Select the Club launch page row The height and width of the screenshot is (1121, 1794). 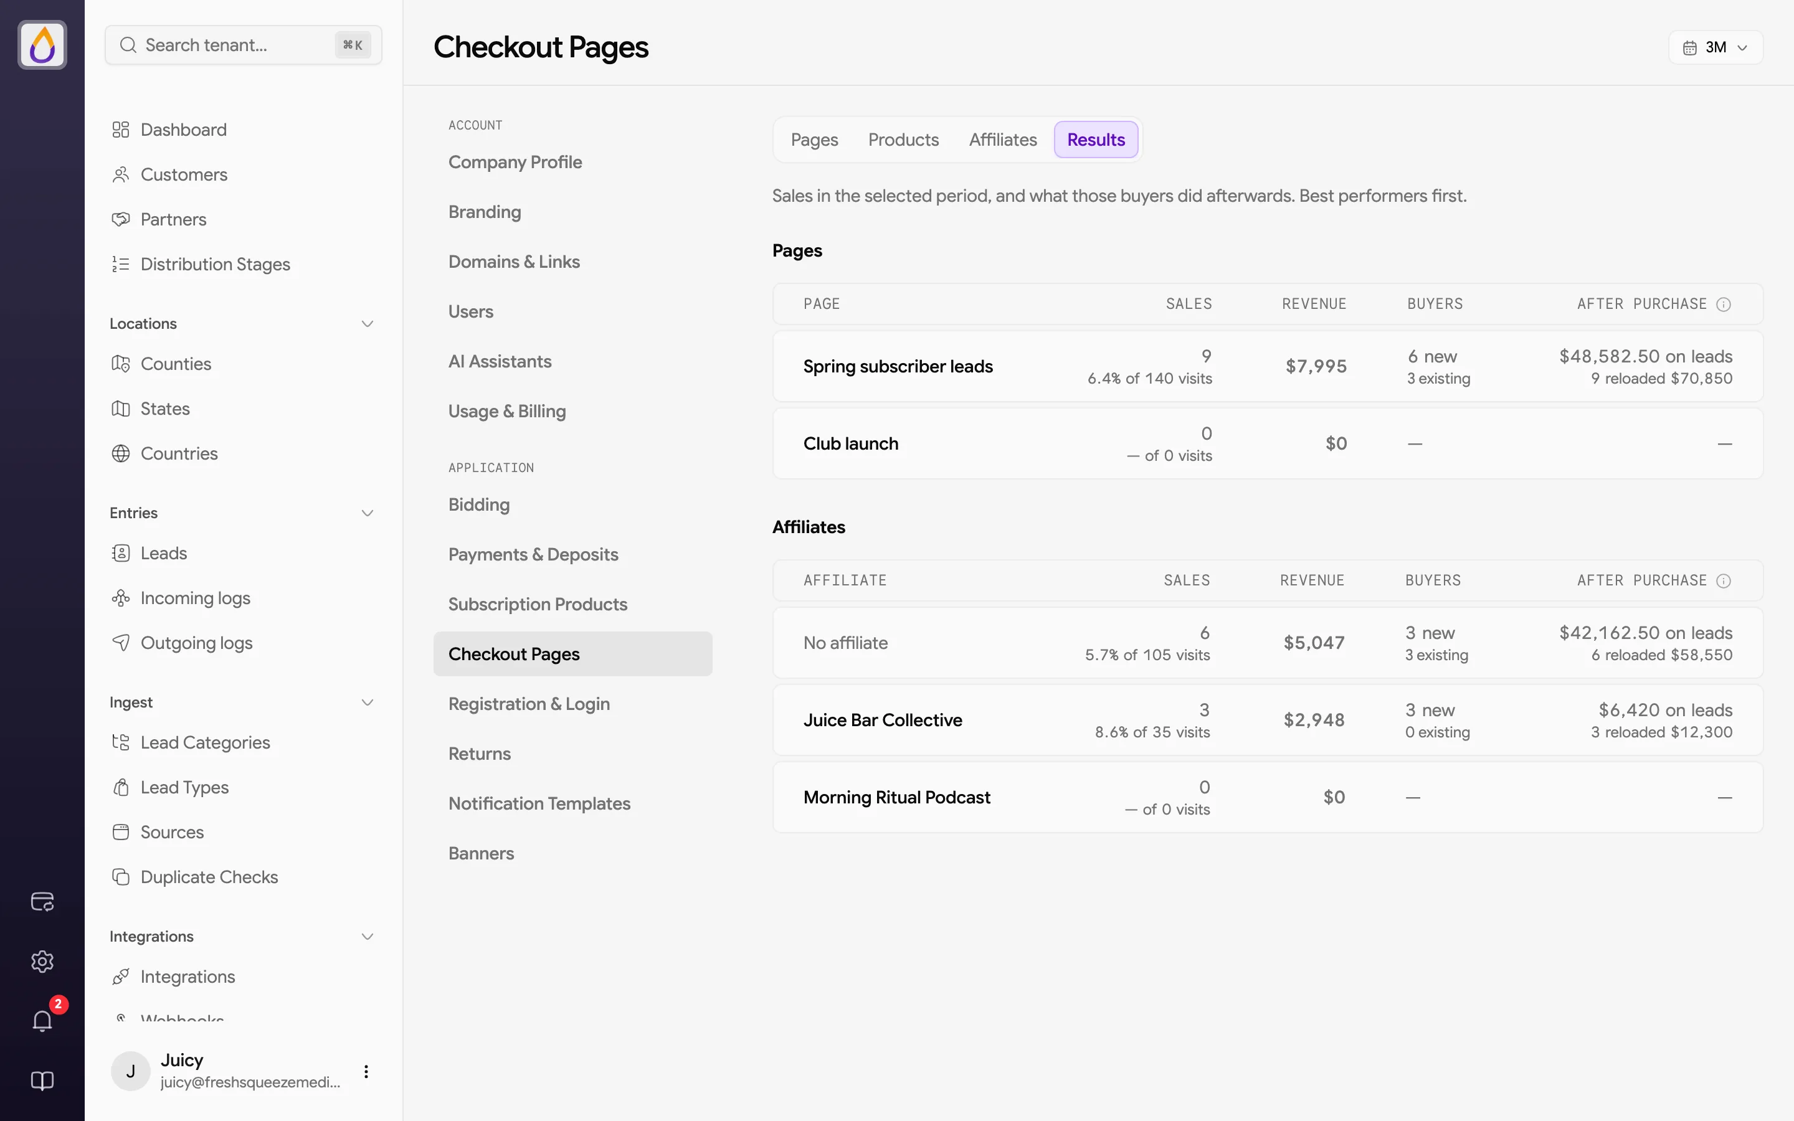coord(1268,443)
